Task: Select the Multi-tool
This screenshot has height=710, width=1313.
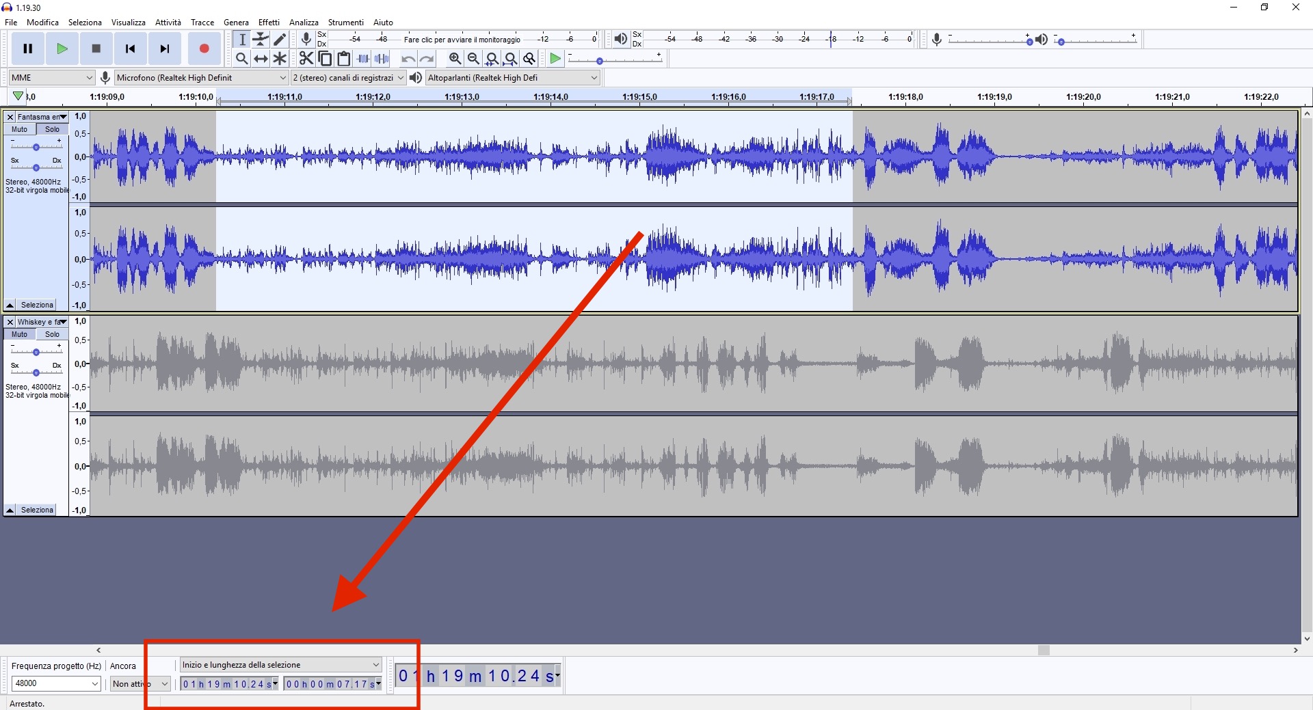Action: [280, 59]
